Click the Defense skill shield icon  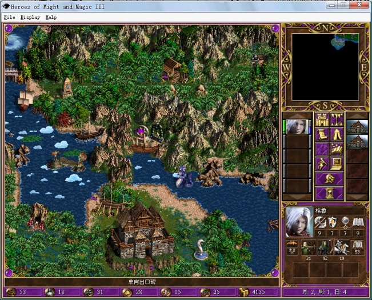(x=333, y=223)
